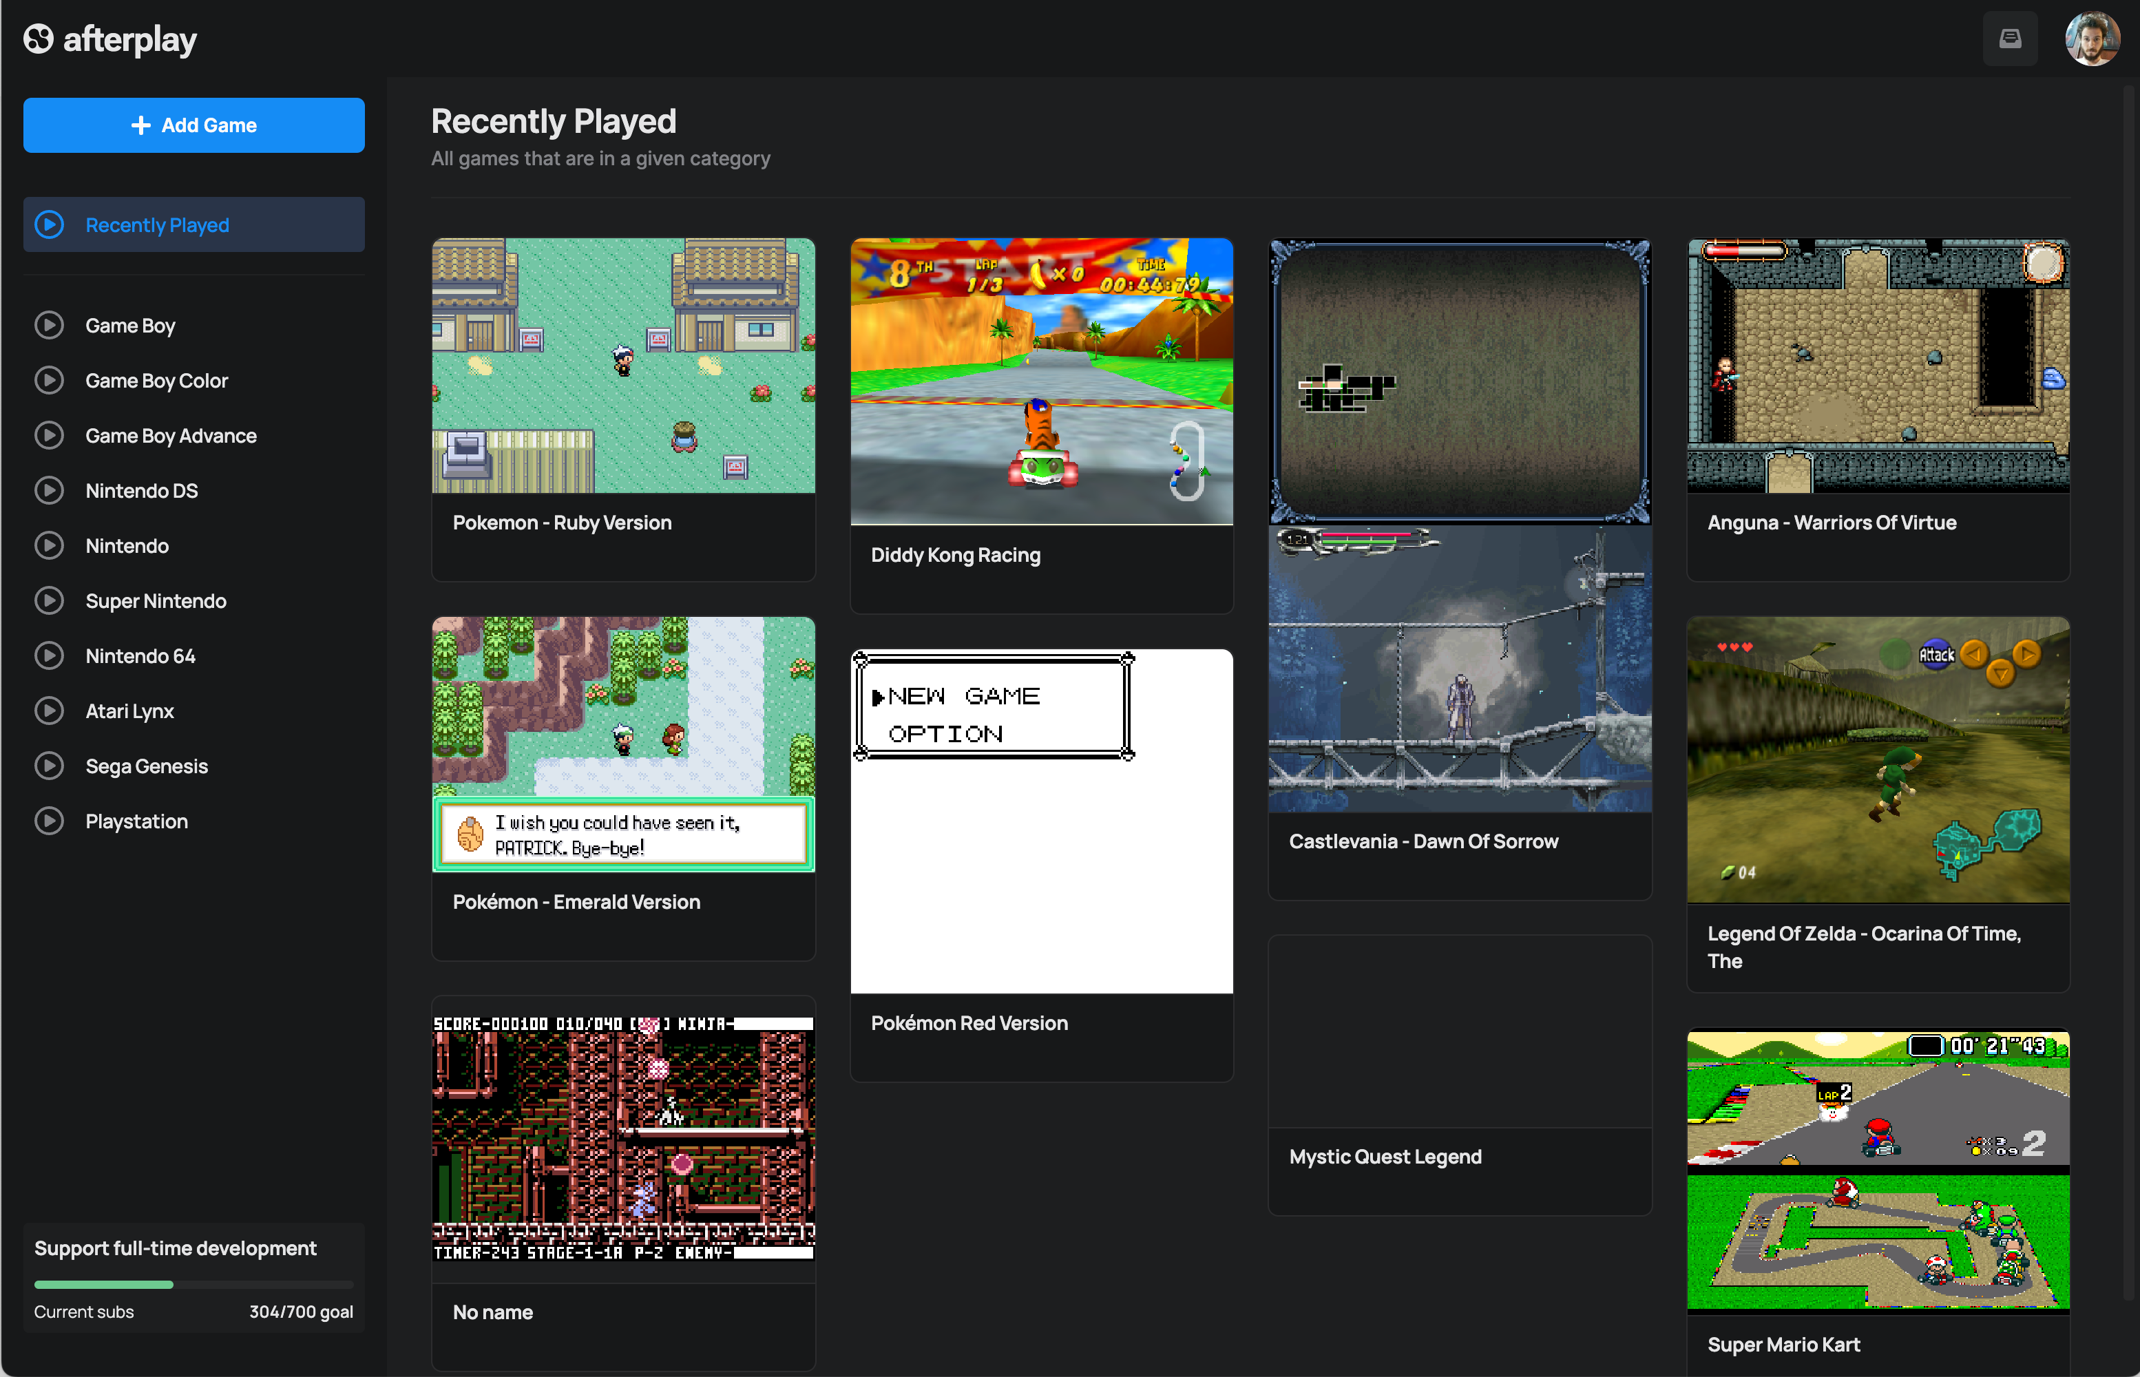
Task: Click play icon beside Game Boy
Action: [x=49, y=326]
